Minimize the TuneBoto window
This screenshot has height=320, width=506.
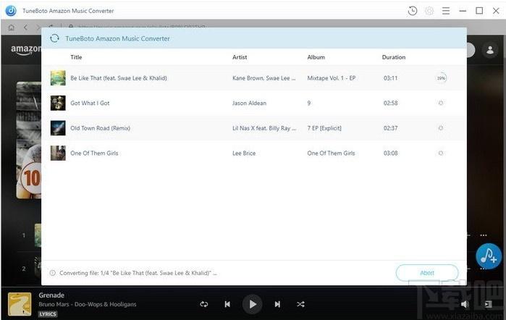pos(463,11)
